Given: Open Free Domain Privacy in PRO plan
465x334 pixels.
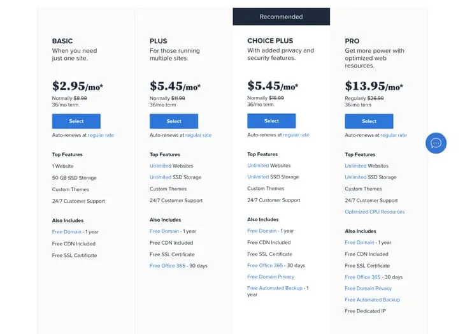Looking at the screenshot, I should (x=368, y=288).
